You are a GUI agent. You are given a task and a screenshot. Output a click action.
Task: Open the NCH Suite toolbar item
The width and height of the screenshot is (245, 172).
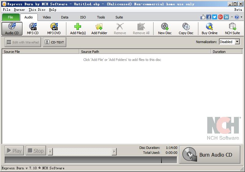[232, 29]
